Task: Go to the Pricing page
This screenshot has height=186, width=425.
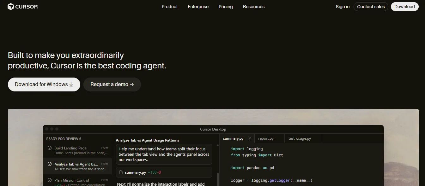Action: tap(226, 7)
